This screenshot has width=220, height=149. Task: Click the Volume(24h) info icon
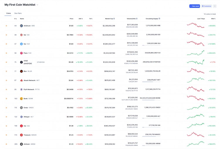[137, 19]
